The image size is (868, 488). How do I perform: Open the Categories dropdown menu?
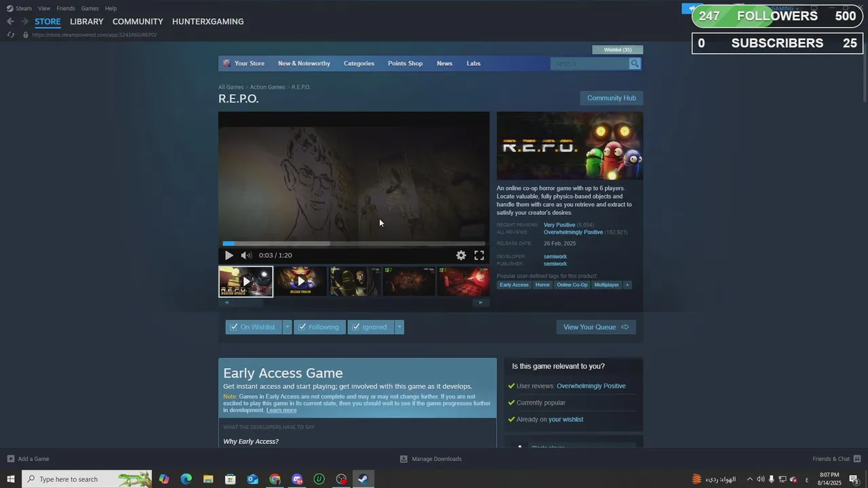359,64
